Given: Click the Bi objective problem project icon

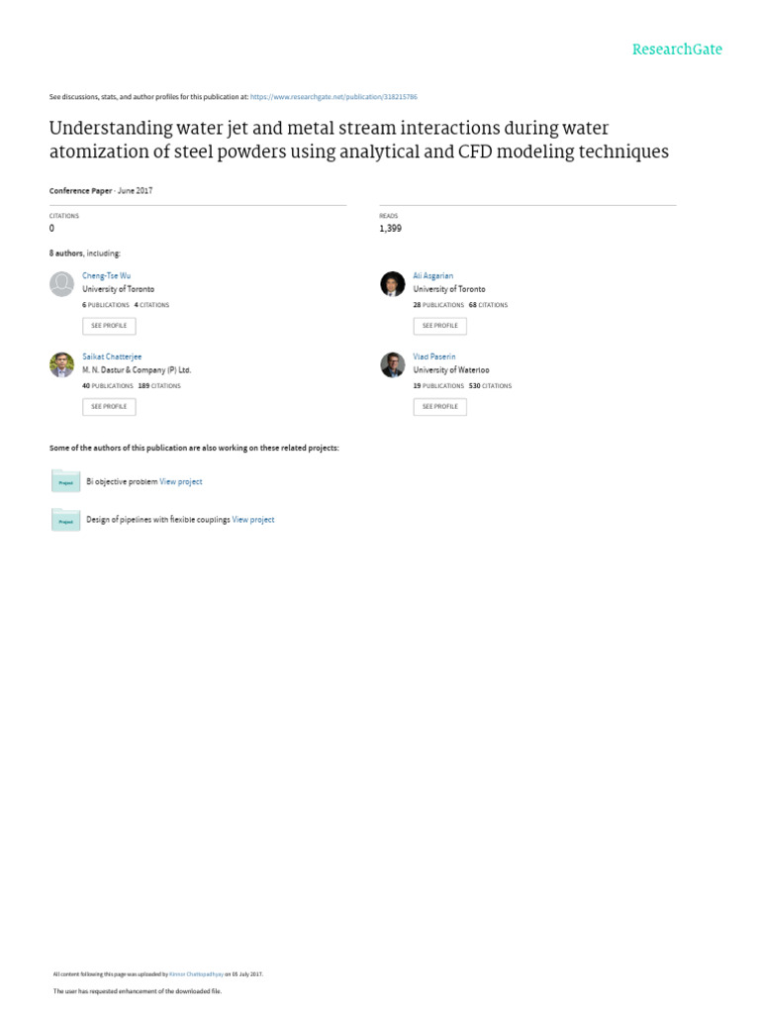Looking at the screenshot, I should pyautogui.click(x=65, y=482).
